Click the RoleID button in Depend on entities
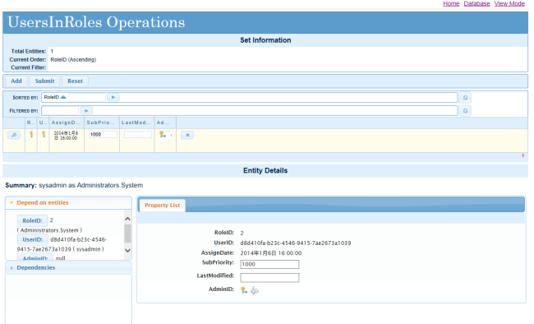This screenshot has height=324, width=534. point(32,220)
